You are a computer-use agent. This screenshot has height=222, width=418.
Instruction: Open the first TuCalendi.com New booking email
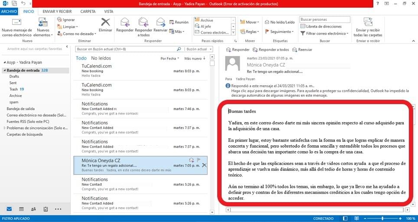click(141, 71)
